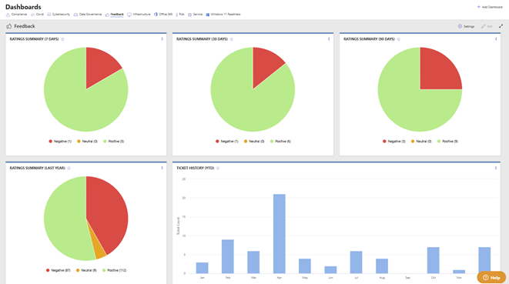The width and height of the screenshot is (509, 284).
Task: Open the Risk dashboard tab
Action: (180, 15)
